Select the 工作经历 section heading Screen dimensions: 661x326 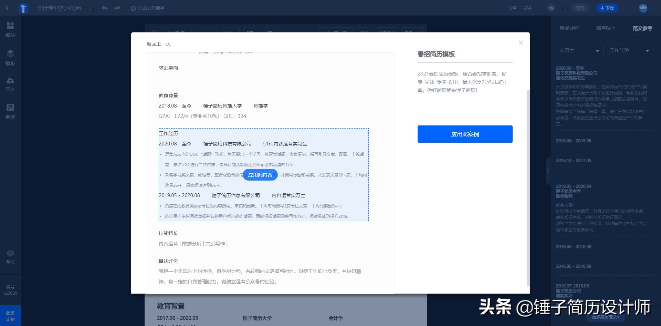click(168, 133)
